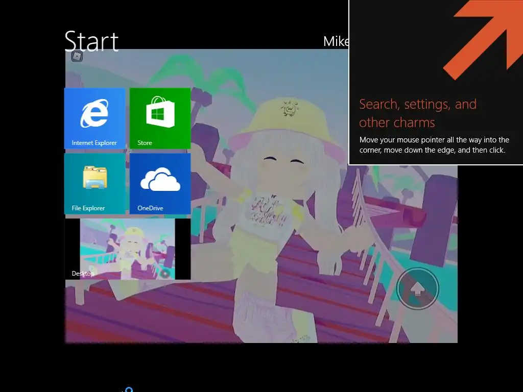
Task: Click the 'Move your mouse pointer' instruction text
Action: coord(434,145)
